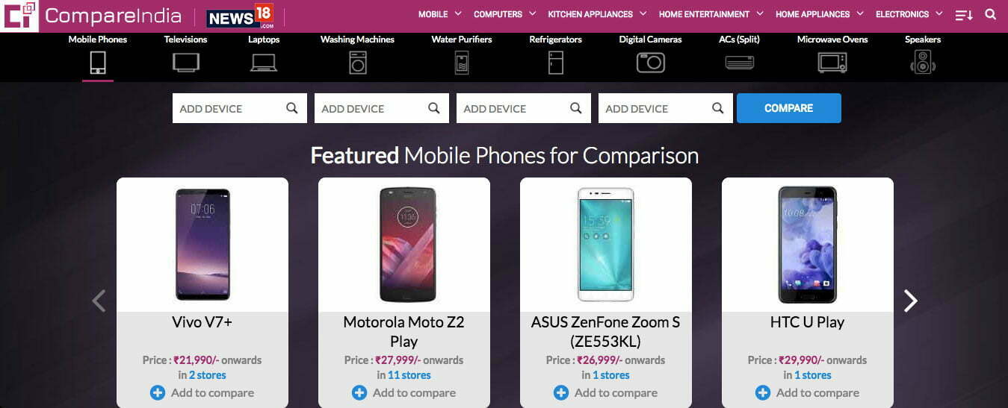Choose the Washing Machines icon
The width and height of the screenshot is (1008, 408).
tap(358, 62)
